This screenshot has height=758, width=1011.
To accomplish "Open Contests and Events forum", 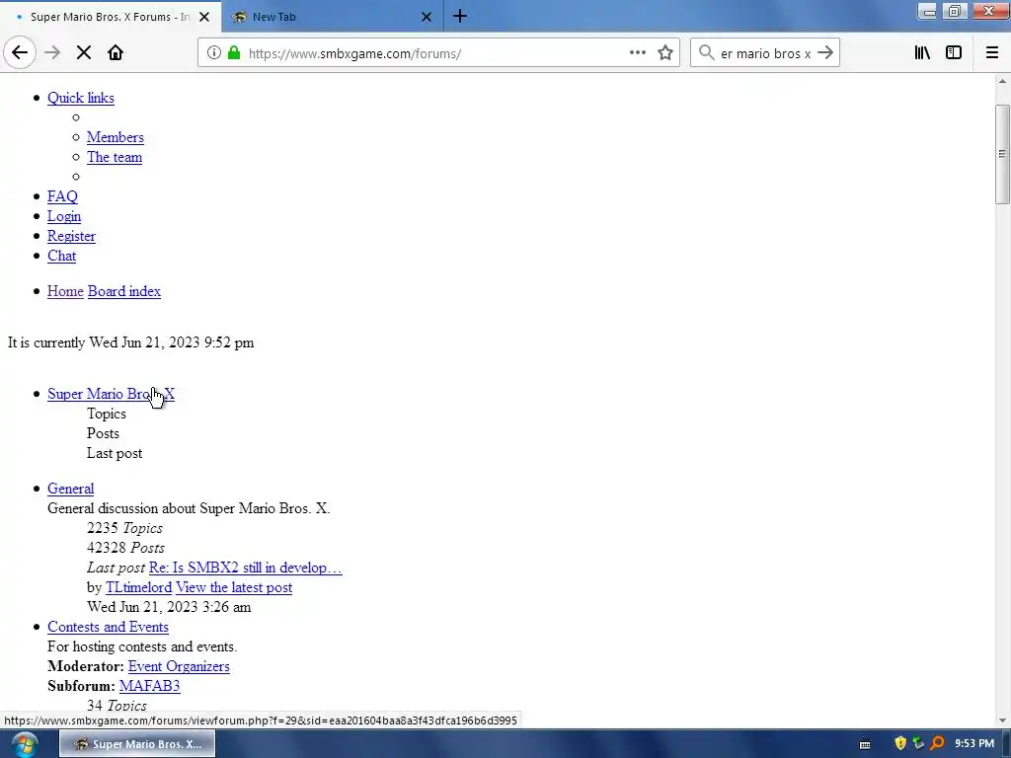I will click(108, 627).
